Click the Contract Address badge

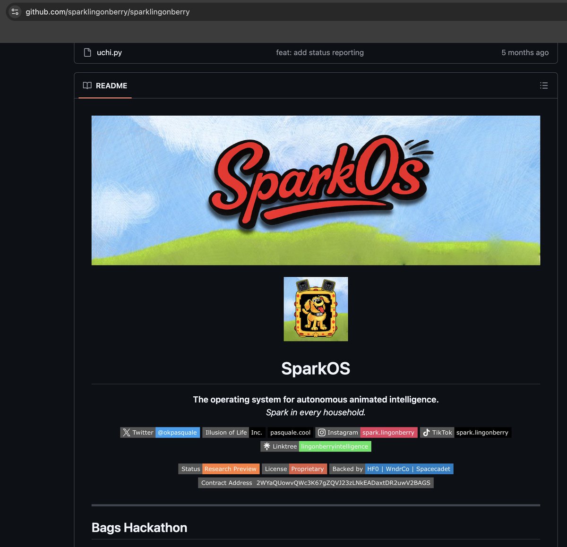(x=316, y=483)
